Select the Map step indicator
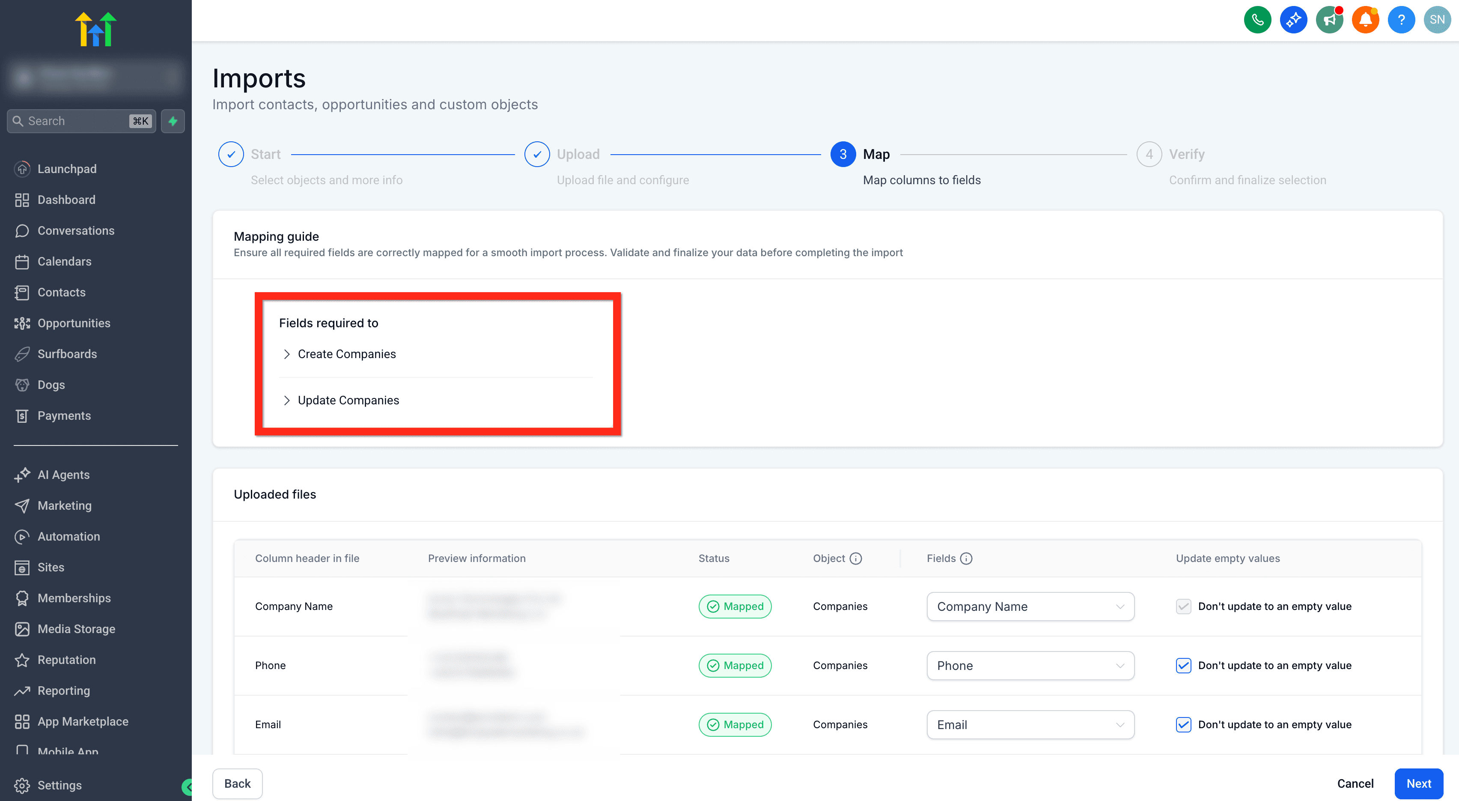1459x801 pixels. (843, 154)
